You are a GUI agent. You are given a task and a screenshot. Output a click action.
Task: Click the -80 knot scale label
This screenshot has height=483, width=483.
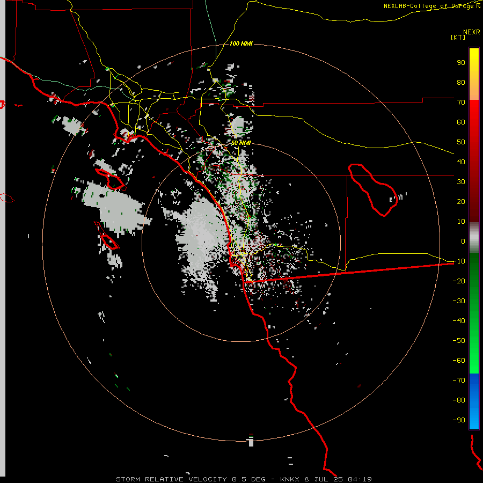coord(459,400)
